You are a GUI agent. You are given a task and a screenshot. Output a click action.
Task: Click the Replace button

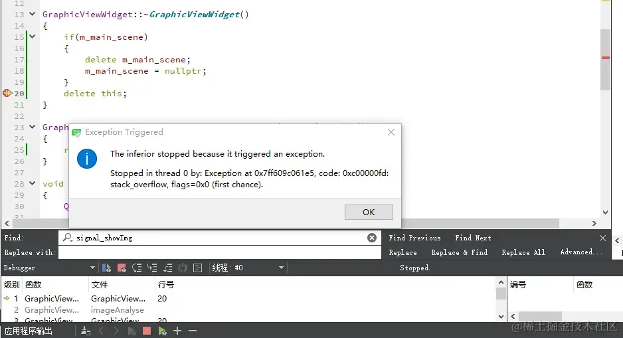pos(402,252)
